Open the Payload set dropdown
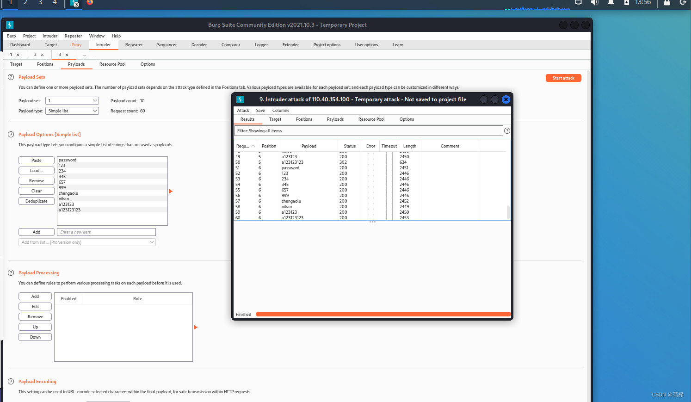Viewport: 691px width, 402px height. 72,101
